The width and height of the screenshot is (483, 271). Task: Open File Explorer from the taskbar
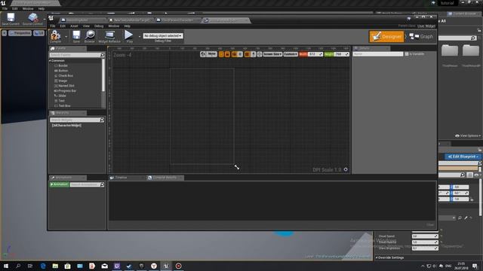click(x=55, y=266)
